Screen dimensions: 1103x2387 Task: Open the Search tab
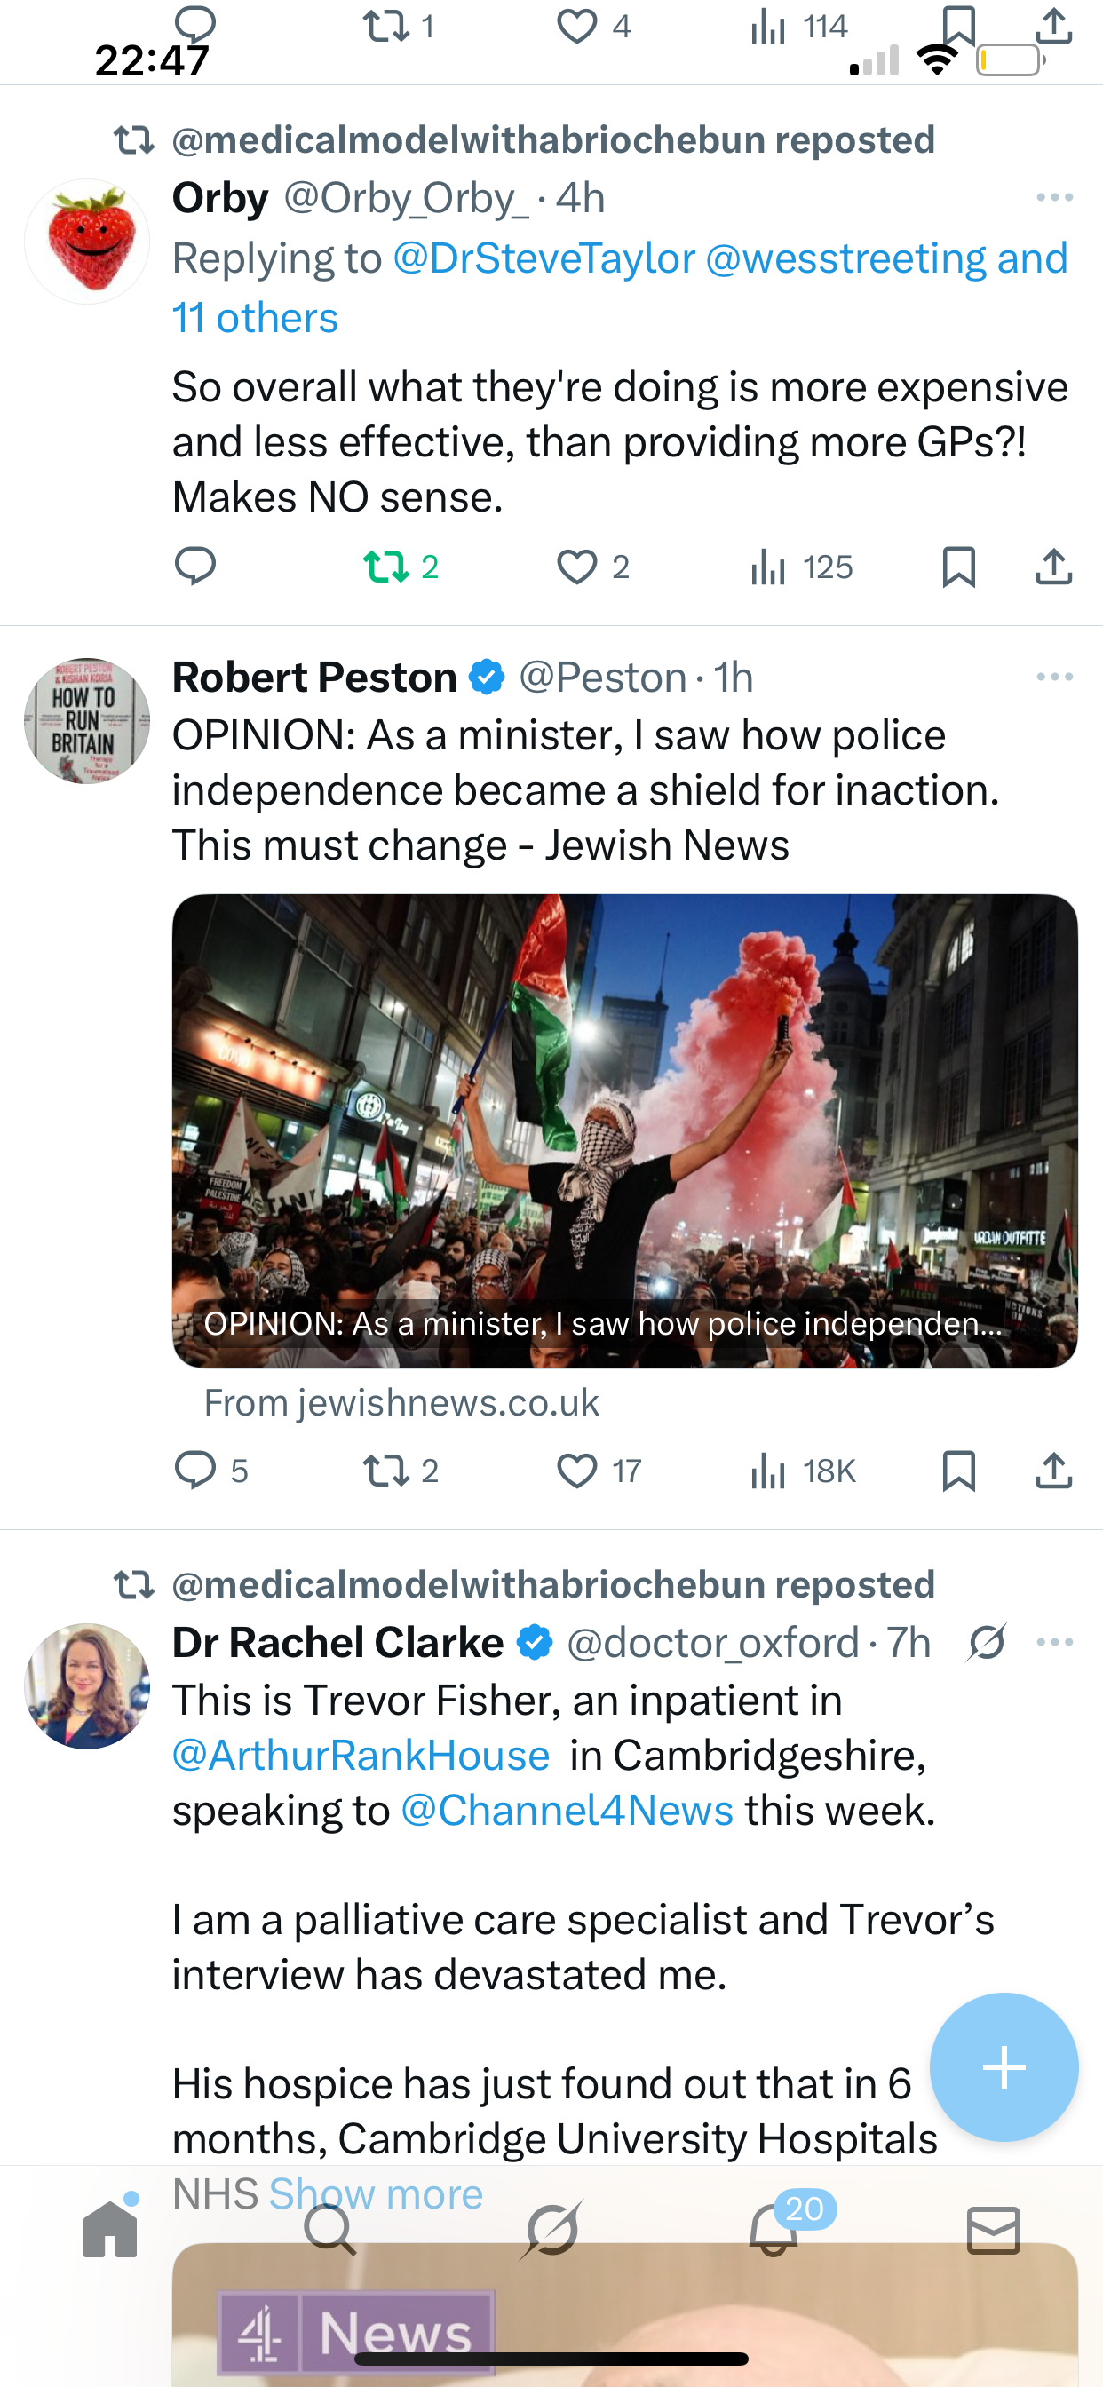(x=330, y=2230)
